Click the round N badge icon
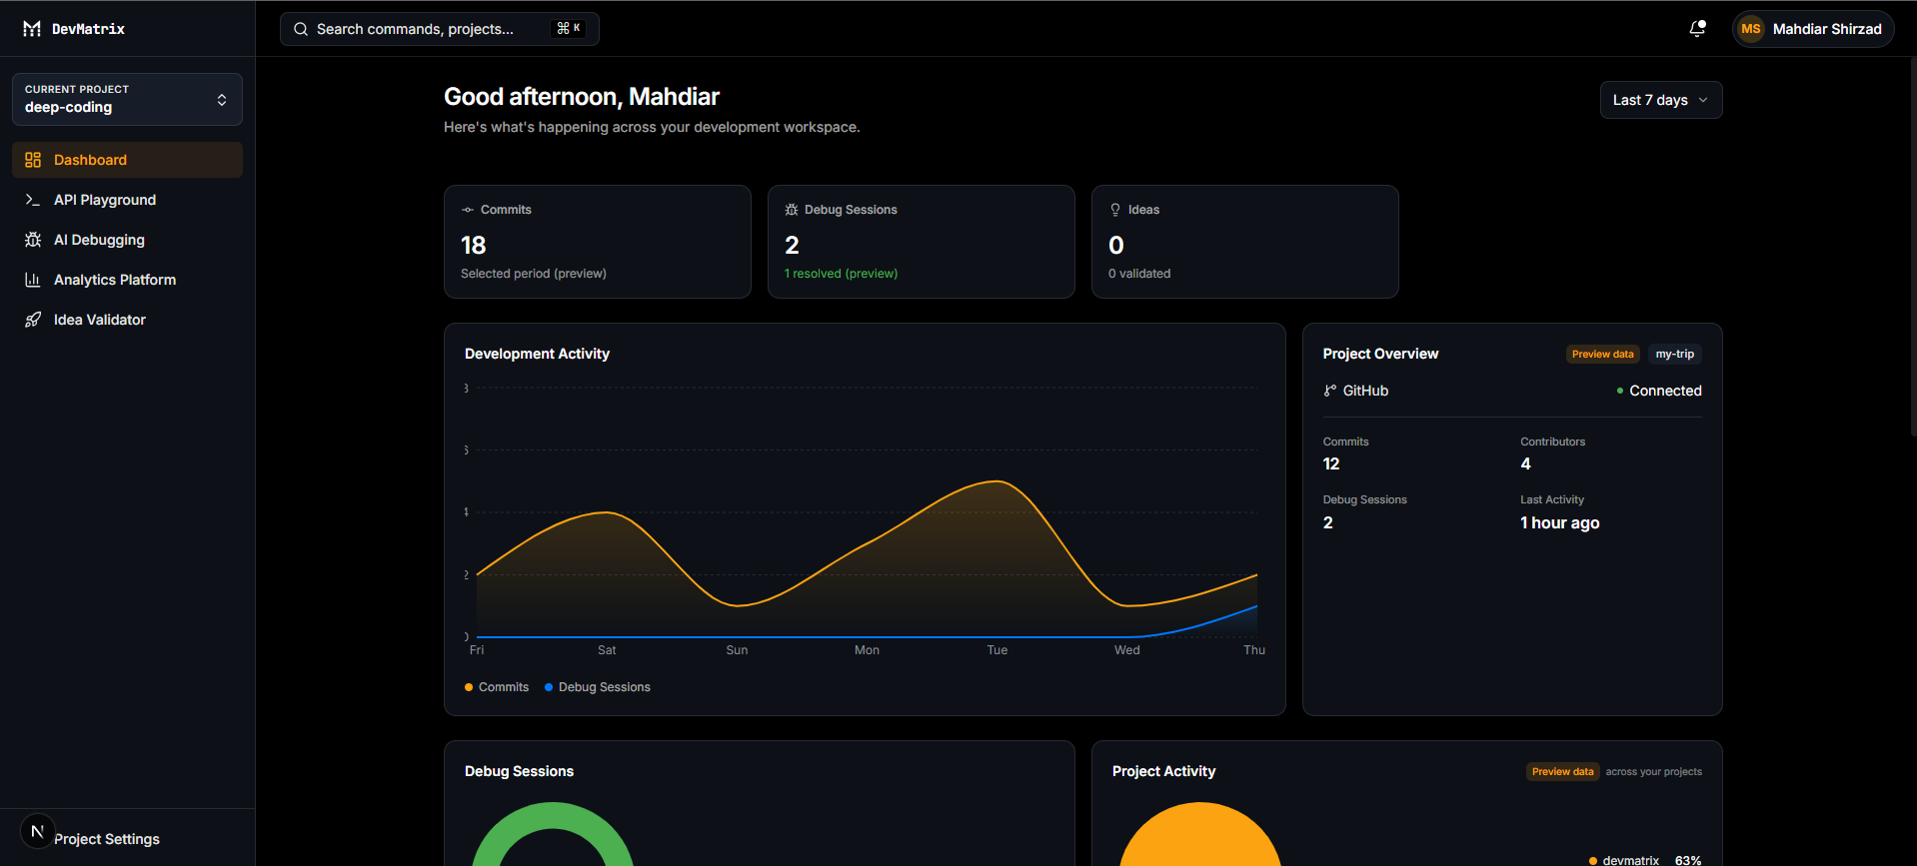Viewport: 1917px width, 866px height. tap(37, 831)
